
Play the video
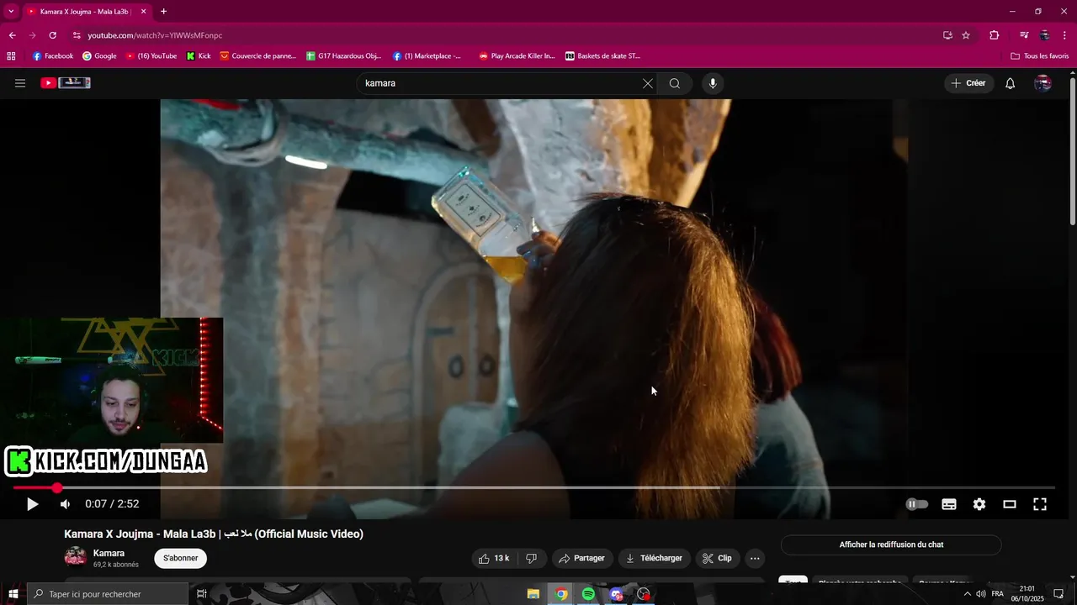tap(32, 504)
